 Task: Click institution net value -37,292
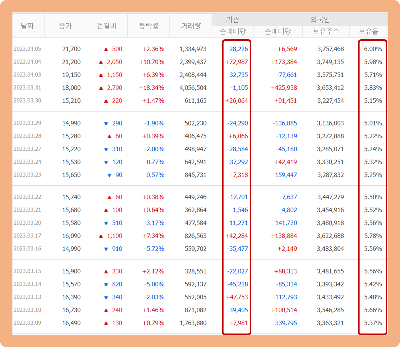pos(238,162)
